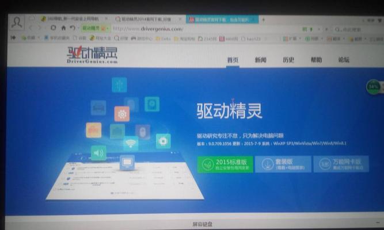Select the 首页 nav item
Viewport: 384px width, 230px height.
point(233,60)
